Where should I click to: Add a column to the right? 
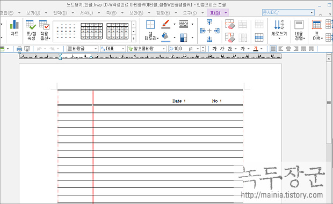pyautogui.click(x=217, y=31)
